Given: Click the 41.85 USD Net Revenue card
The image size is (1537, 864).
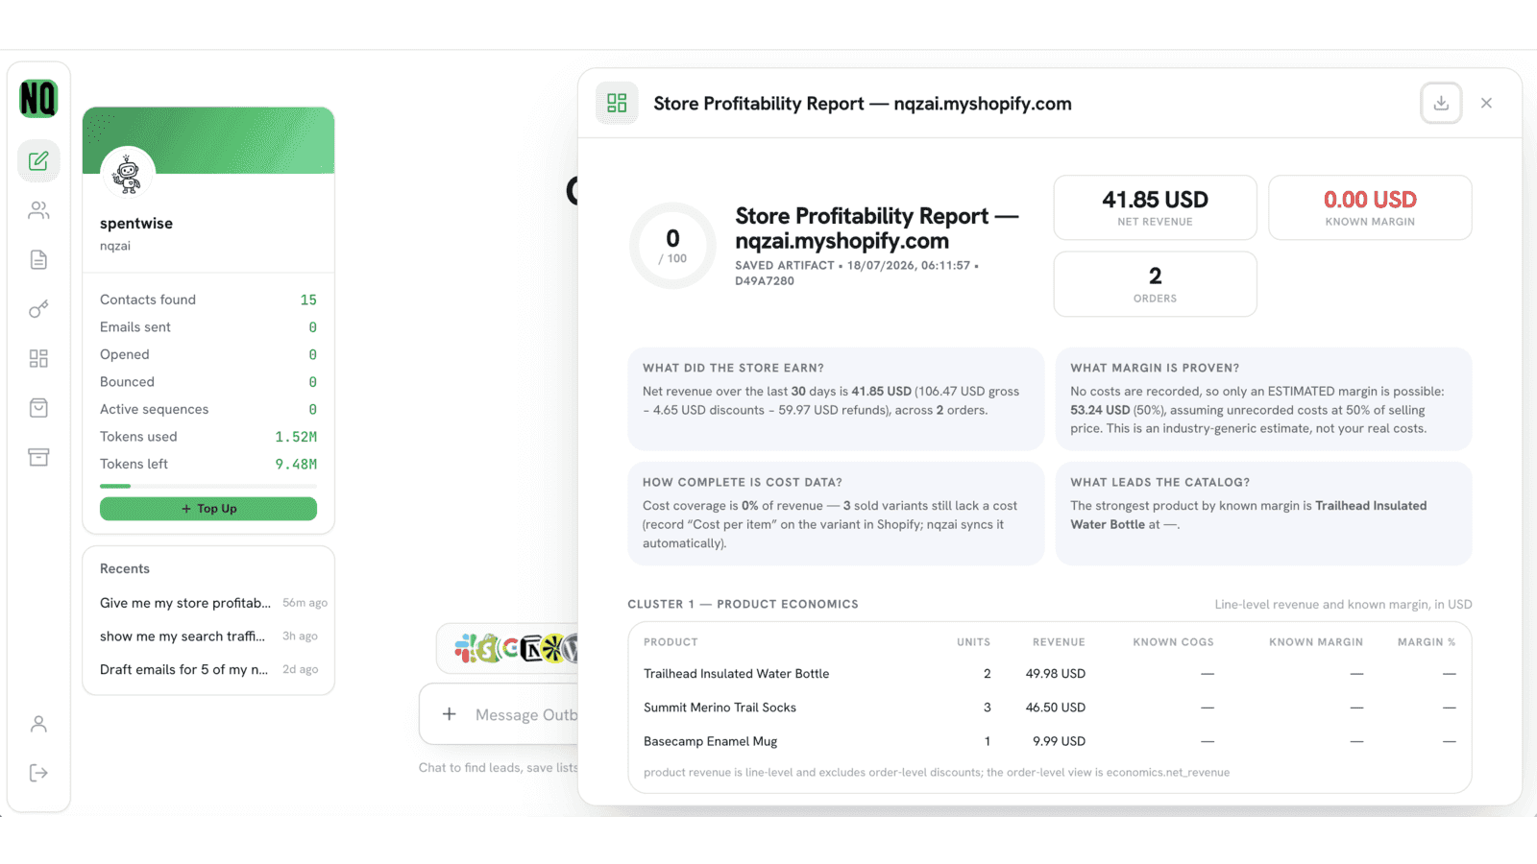Looking at the screenshot, I should coord(1155,207).
